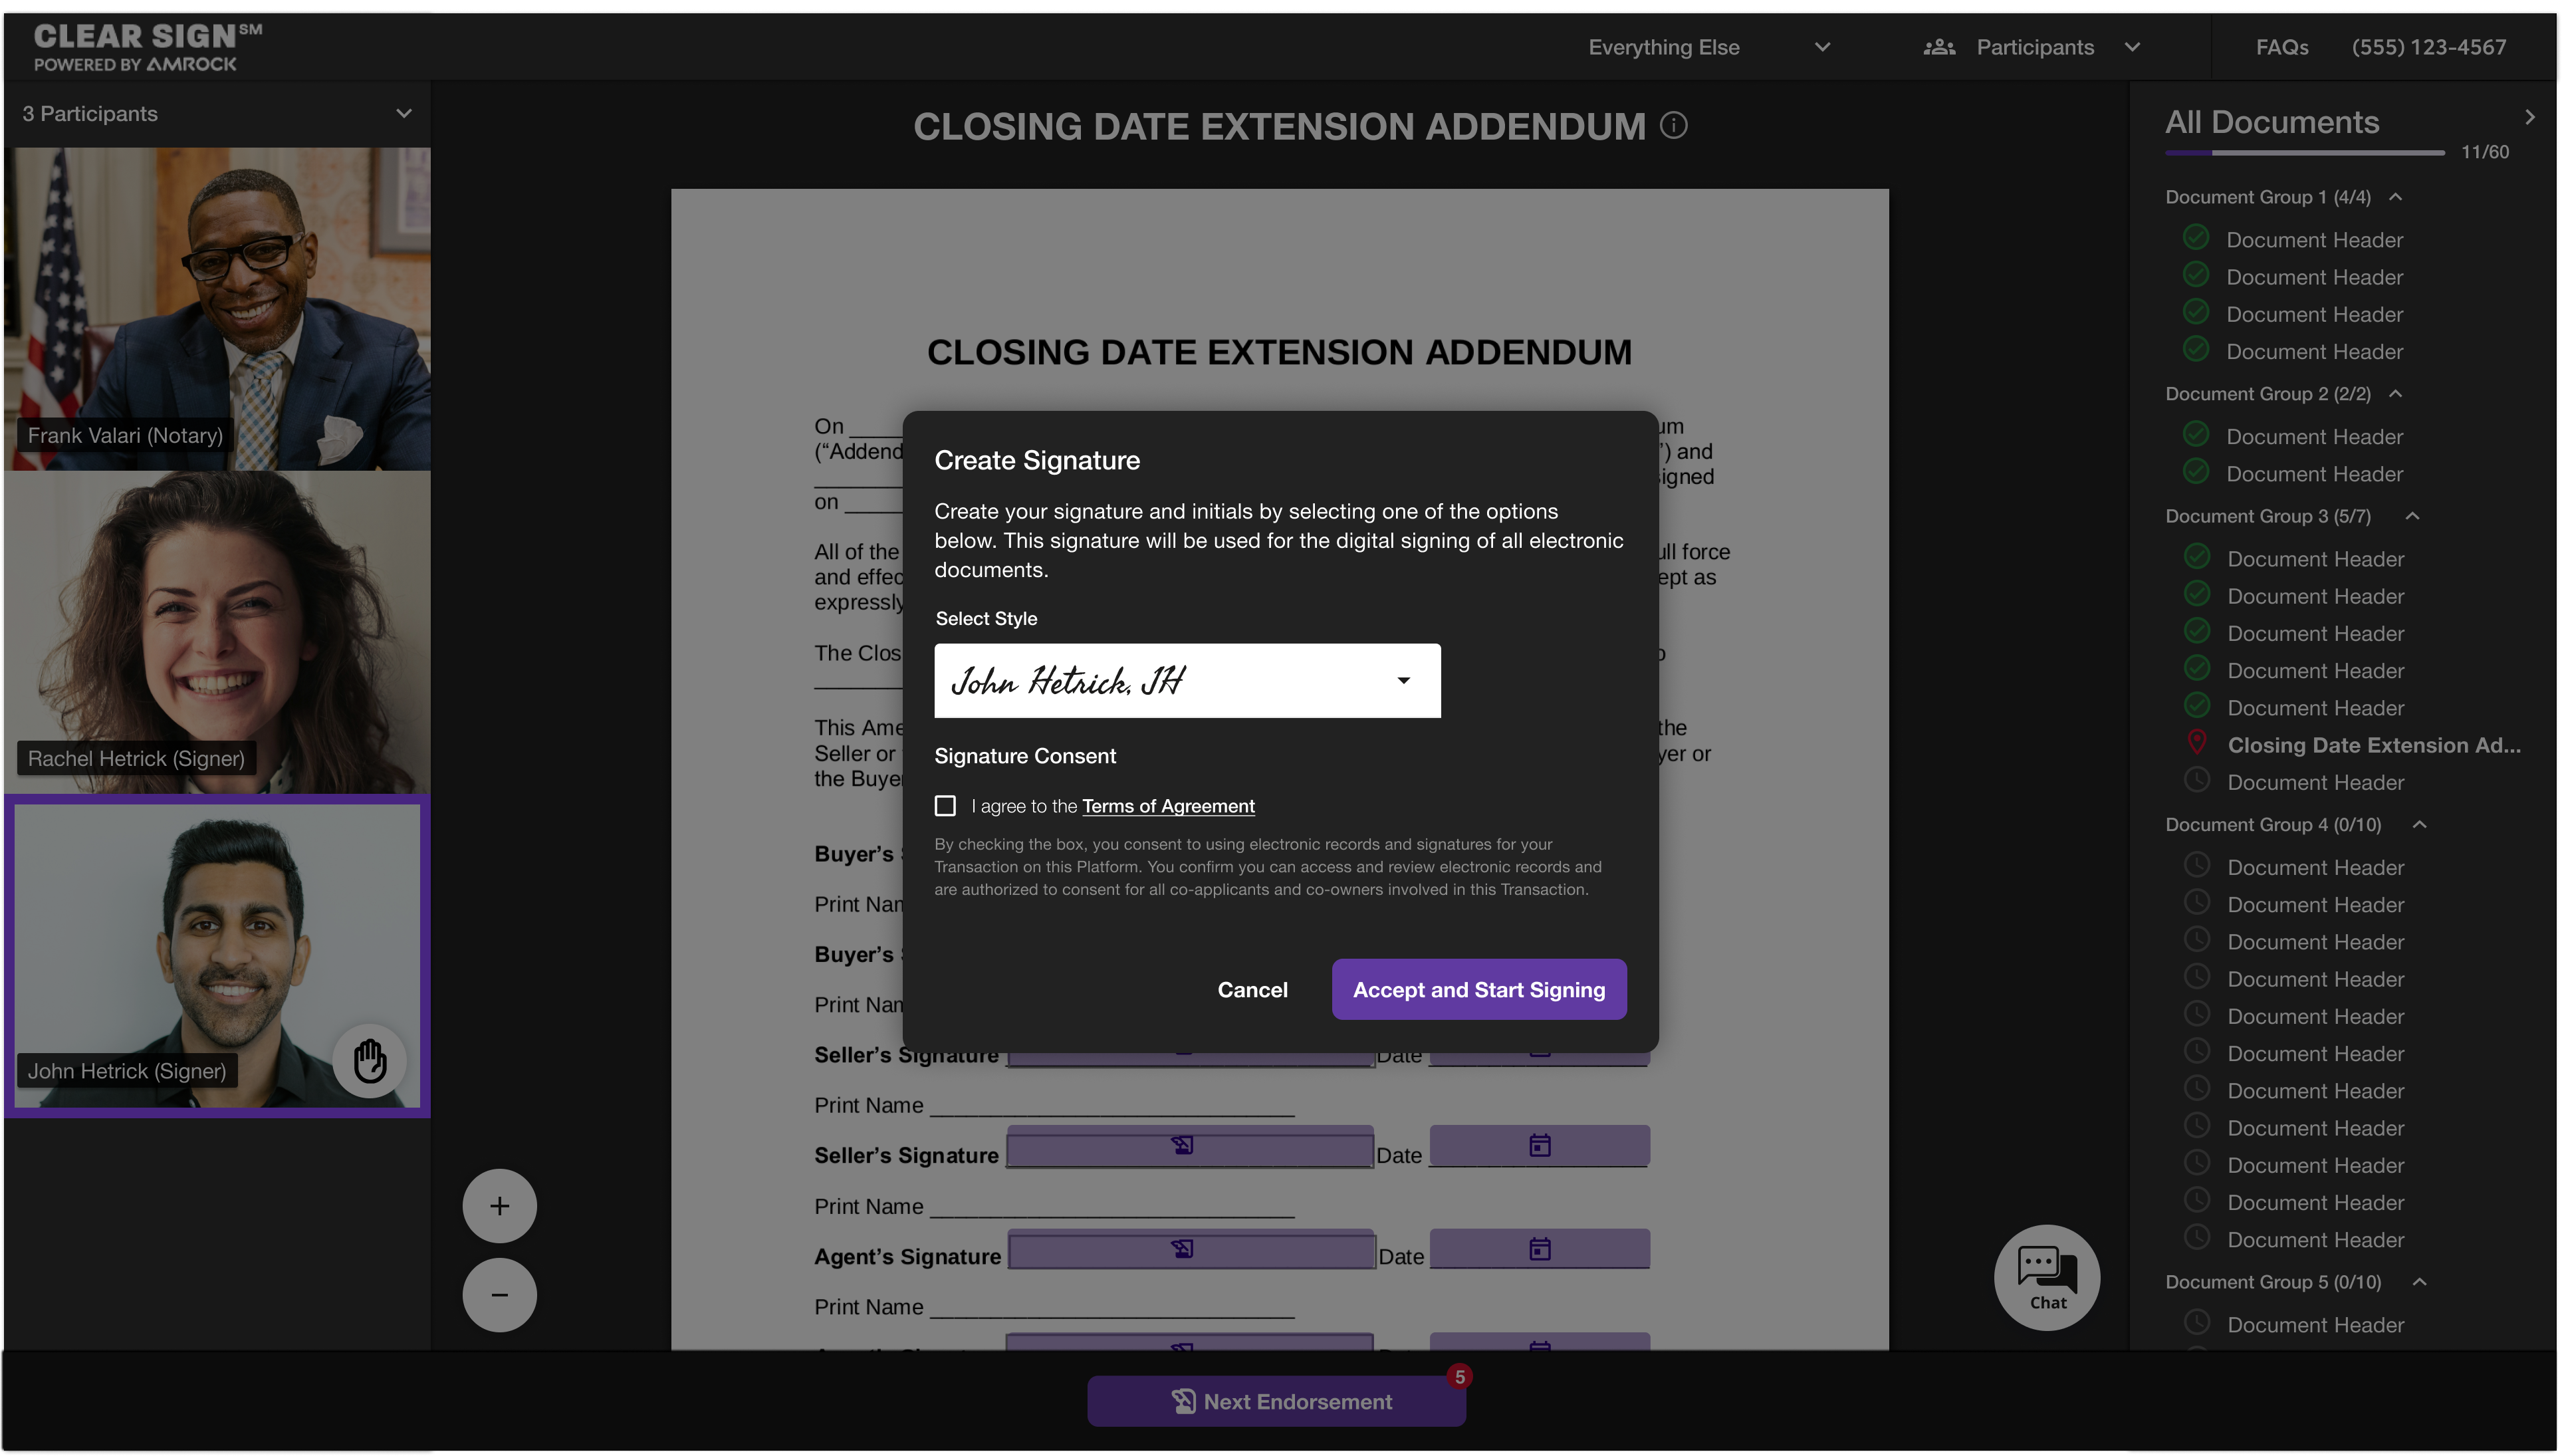The height and width of the screenshot is (1456, 2562).
Task: Click Accept and Start Signing button
Action: click(1478, 989)
